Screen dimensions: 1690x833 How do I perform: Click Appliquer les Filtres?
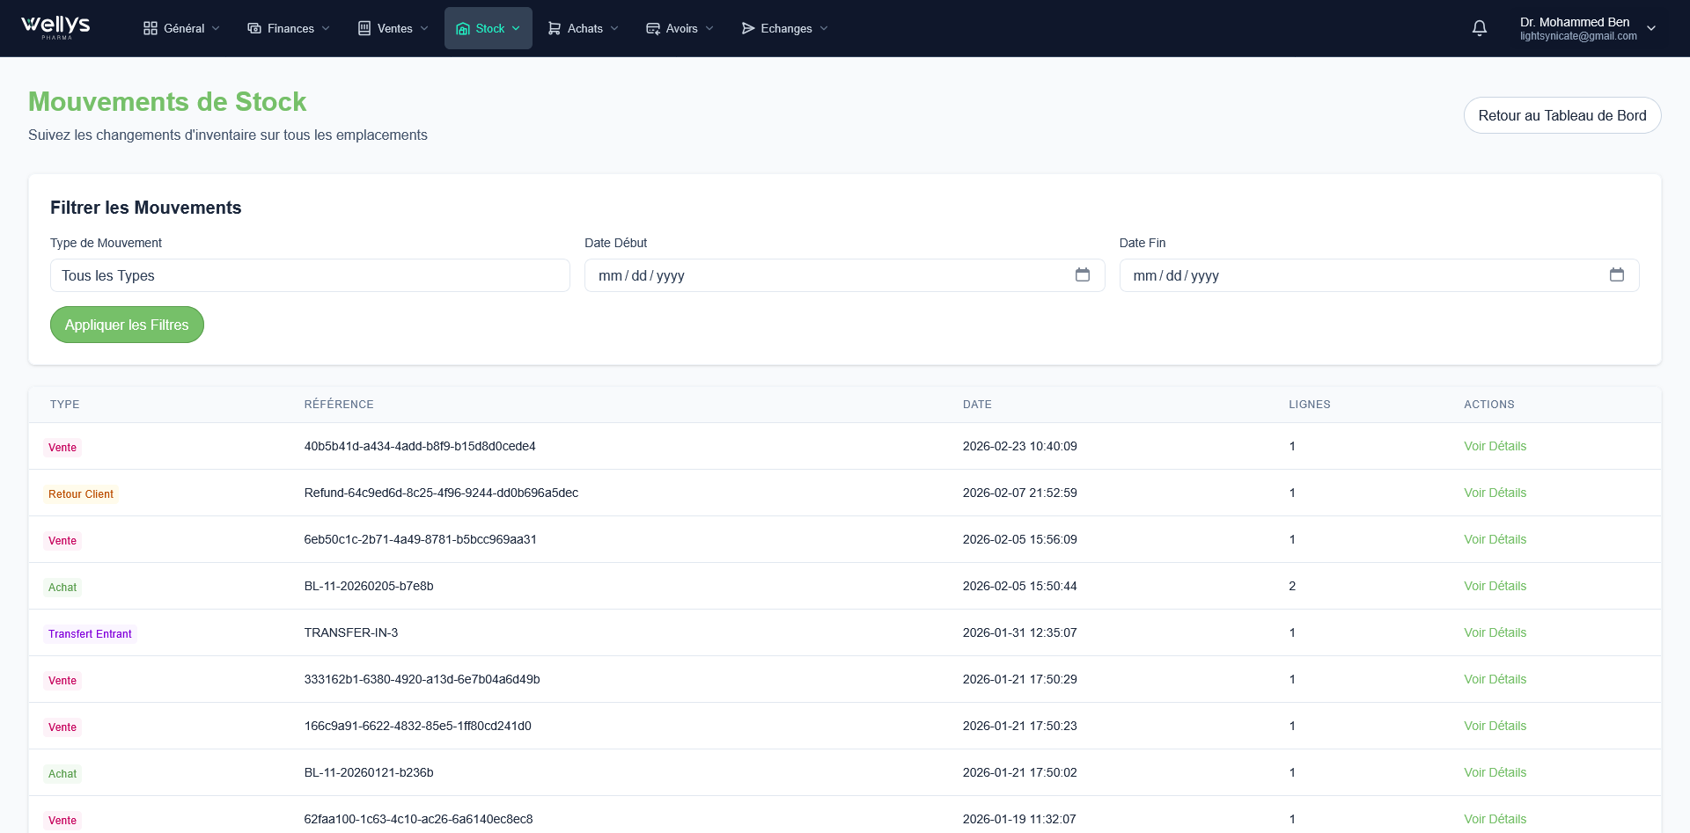(127, 324)
